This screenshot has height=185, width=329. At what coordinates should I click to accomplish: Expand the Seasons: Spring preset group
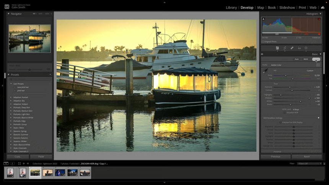click(x=11, y=131)
